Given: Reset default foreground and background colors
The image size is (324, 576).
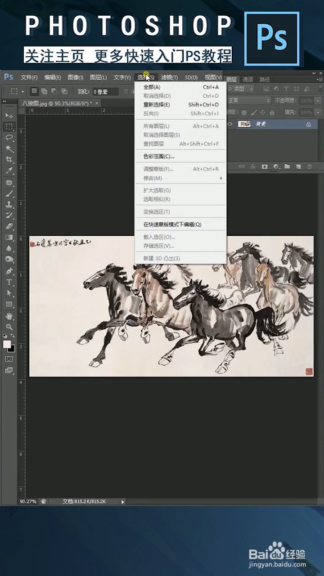Looking at the screenshot, I should pos(5,336).
